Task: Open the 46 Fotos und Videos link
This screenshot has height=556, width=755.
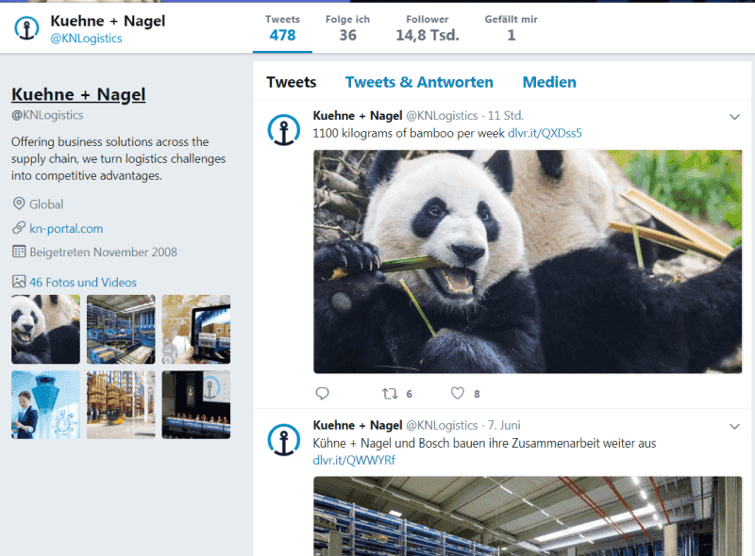Action: point(83,283)
